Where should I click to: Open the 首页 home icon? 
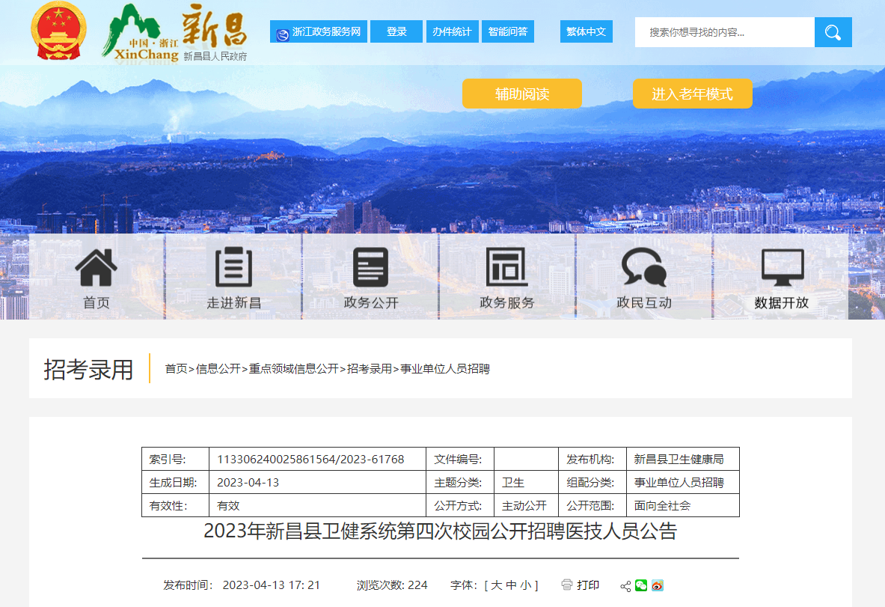coord(97,268)
